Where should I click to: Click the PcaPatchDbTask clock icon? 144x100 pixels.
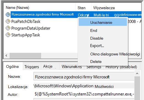point(8,21)
